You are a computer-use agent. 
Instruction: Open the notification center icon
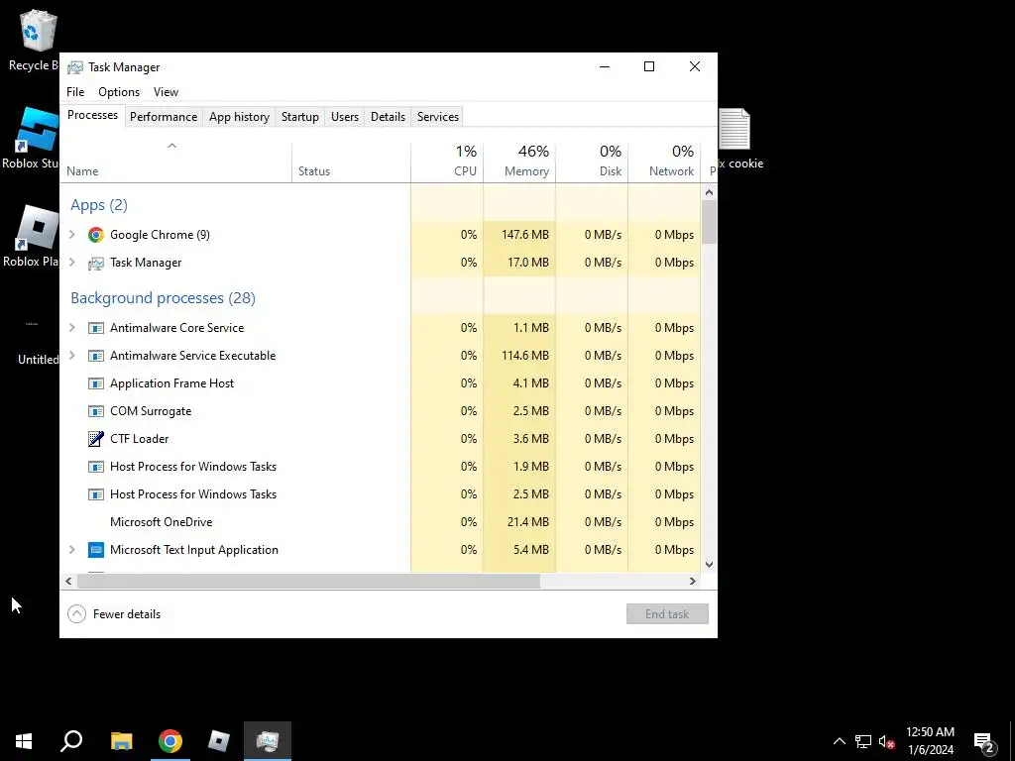pos(984,741)
